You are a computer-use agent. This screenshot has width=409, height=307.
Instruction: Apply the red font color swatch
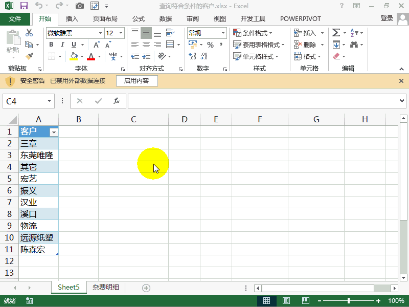(91, 56)
